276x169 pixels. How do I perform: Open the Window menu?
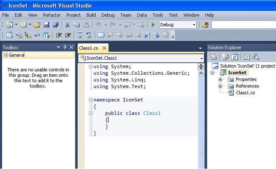191,15
